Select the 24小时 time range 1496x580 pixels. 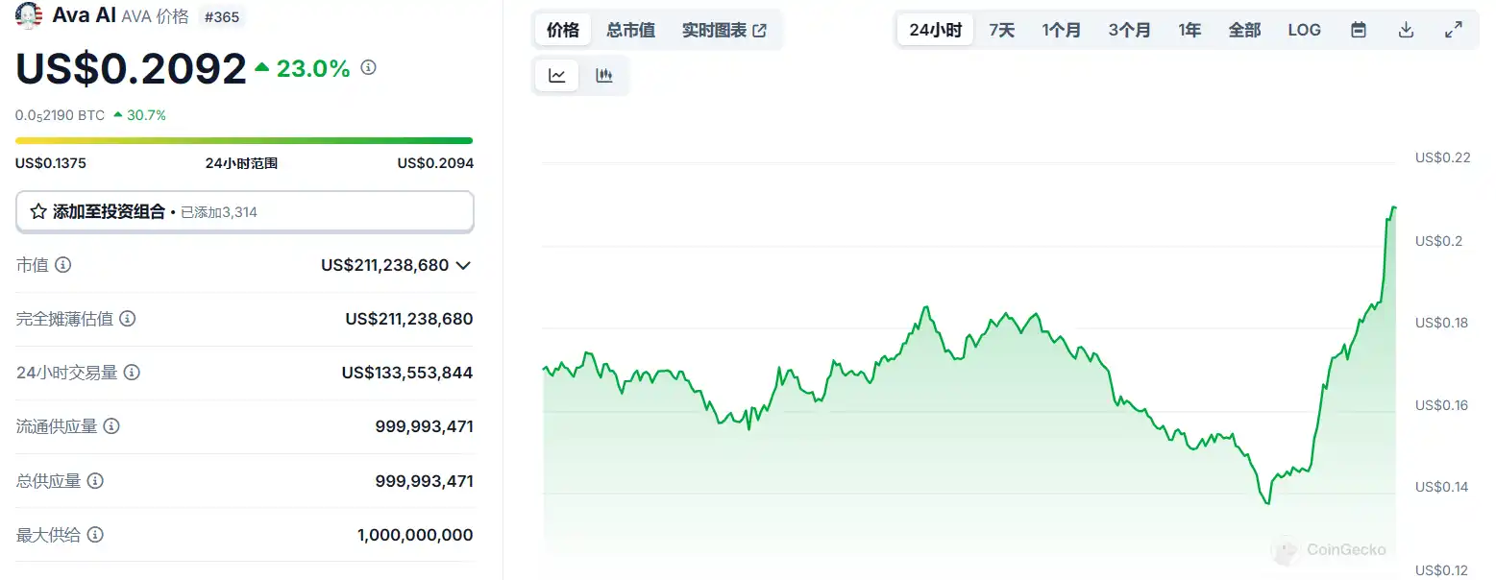[935, 30]
